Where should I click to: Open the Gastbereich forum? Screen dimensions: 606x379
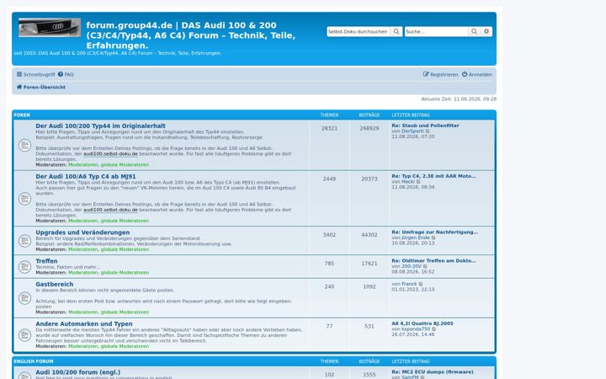pos(55,285)
